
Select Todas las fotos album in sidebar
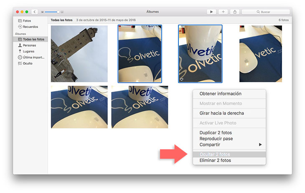pos(30,39)
